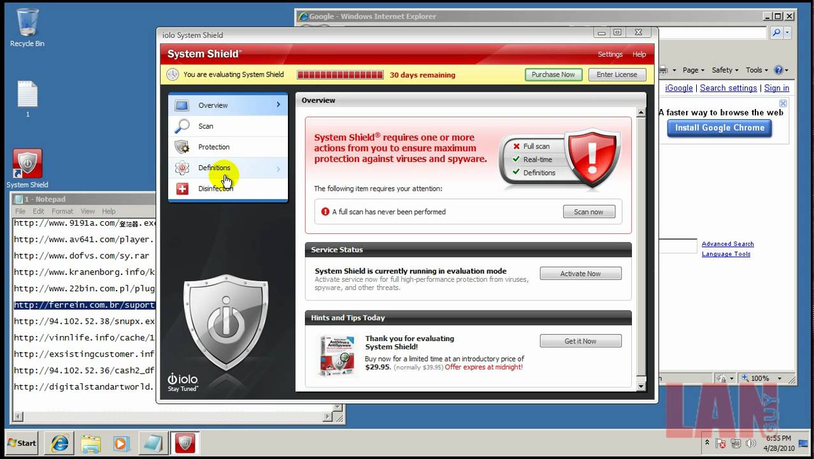Image resolution: width=814 pixels, height=459 pixels.
Task: Click the Activate Now button
Action: point(581,273)
